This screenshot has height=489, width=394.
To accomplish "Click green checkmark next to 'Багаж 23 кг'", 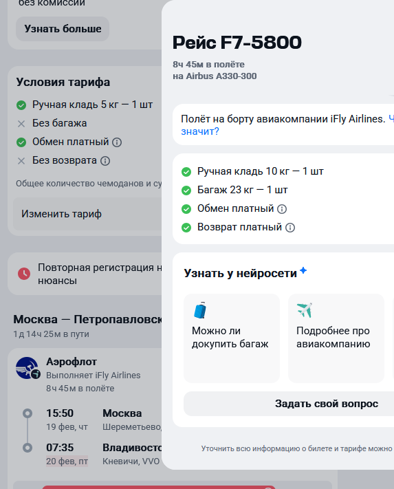I will click(186, 191).
